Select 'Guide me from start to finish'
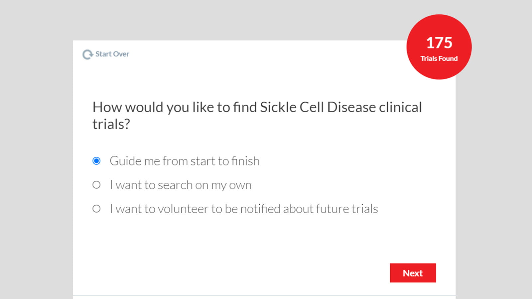The height and width of the screenshot is (299, 532). (185, 161)
